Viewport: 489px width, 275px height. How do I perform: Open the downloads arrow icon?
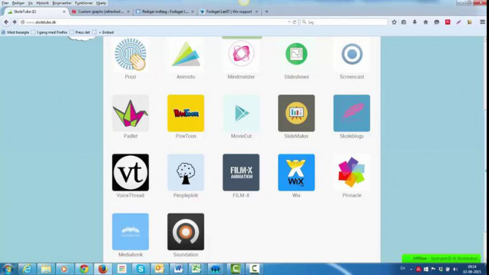pos(415,22)
